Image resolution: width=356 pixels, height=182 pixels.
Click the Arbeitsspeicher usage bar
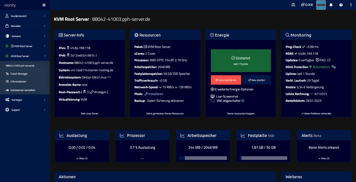[x=203, y=158]
